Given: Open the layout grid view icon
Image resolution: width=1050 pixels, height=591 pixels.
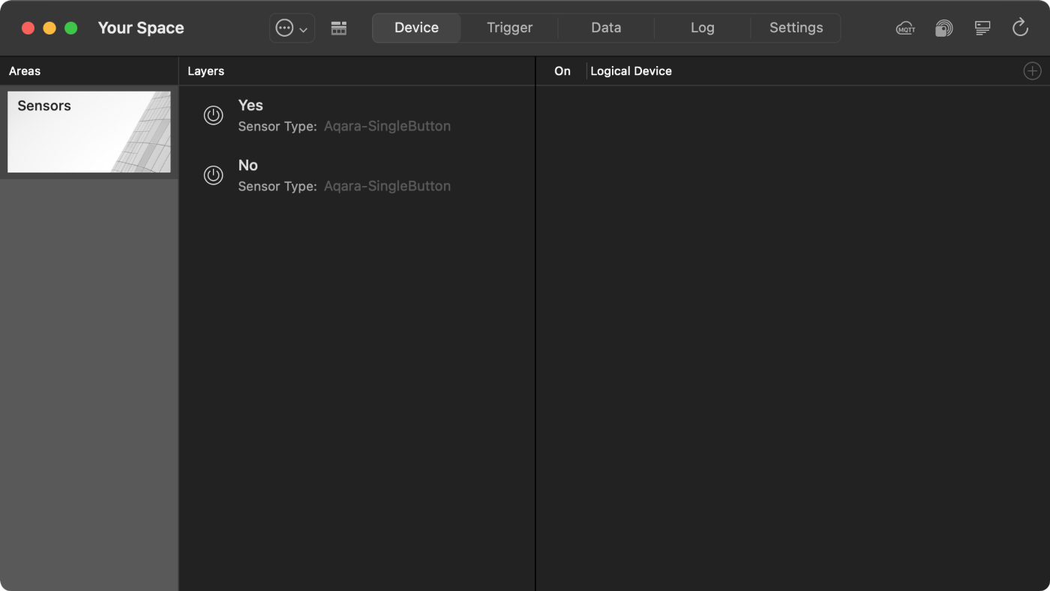Looking at the screenshot, I should click(x=338, y=28).
